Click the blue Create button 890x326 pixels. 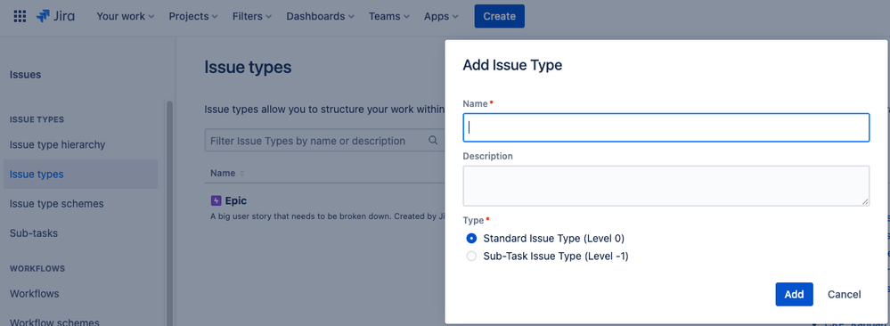[500, 16]
